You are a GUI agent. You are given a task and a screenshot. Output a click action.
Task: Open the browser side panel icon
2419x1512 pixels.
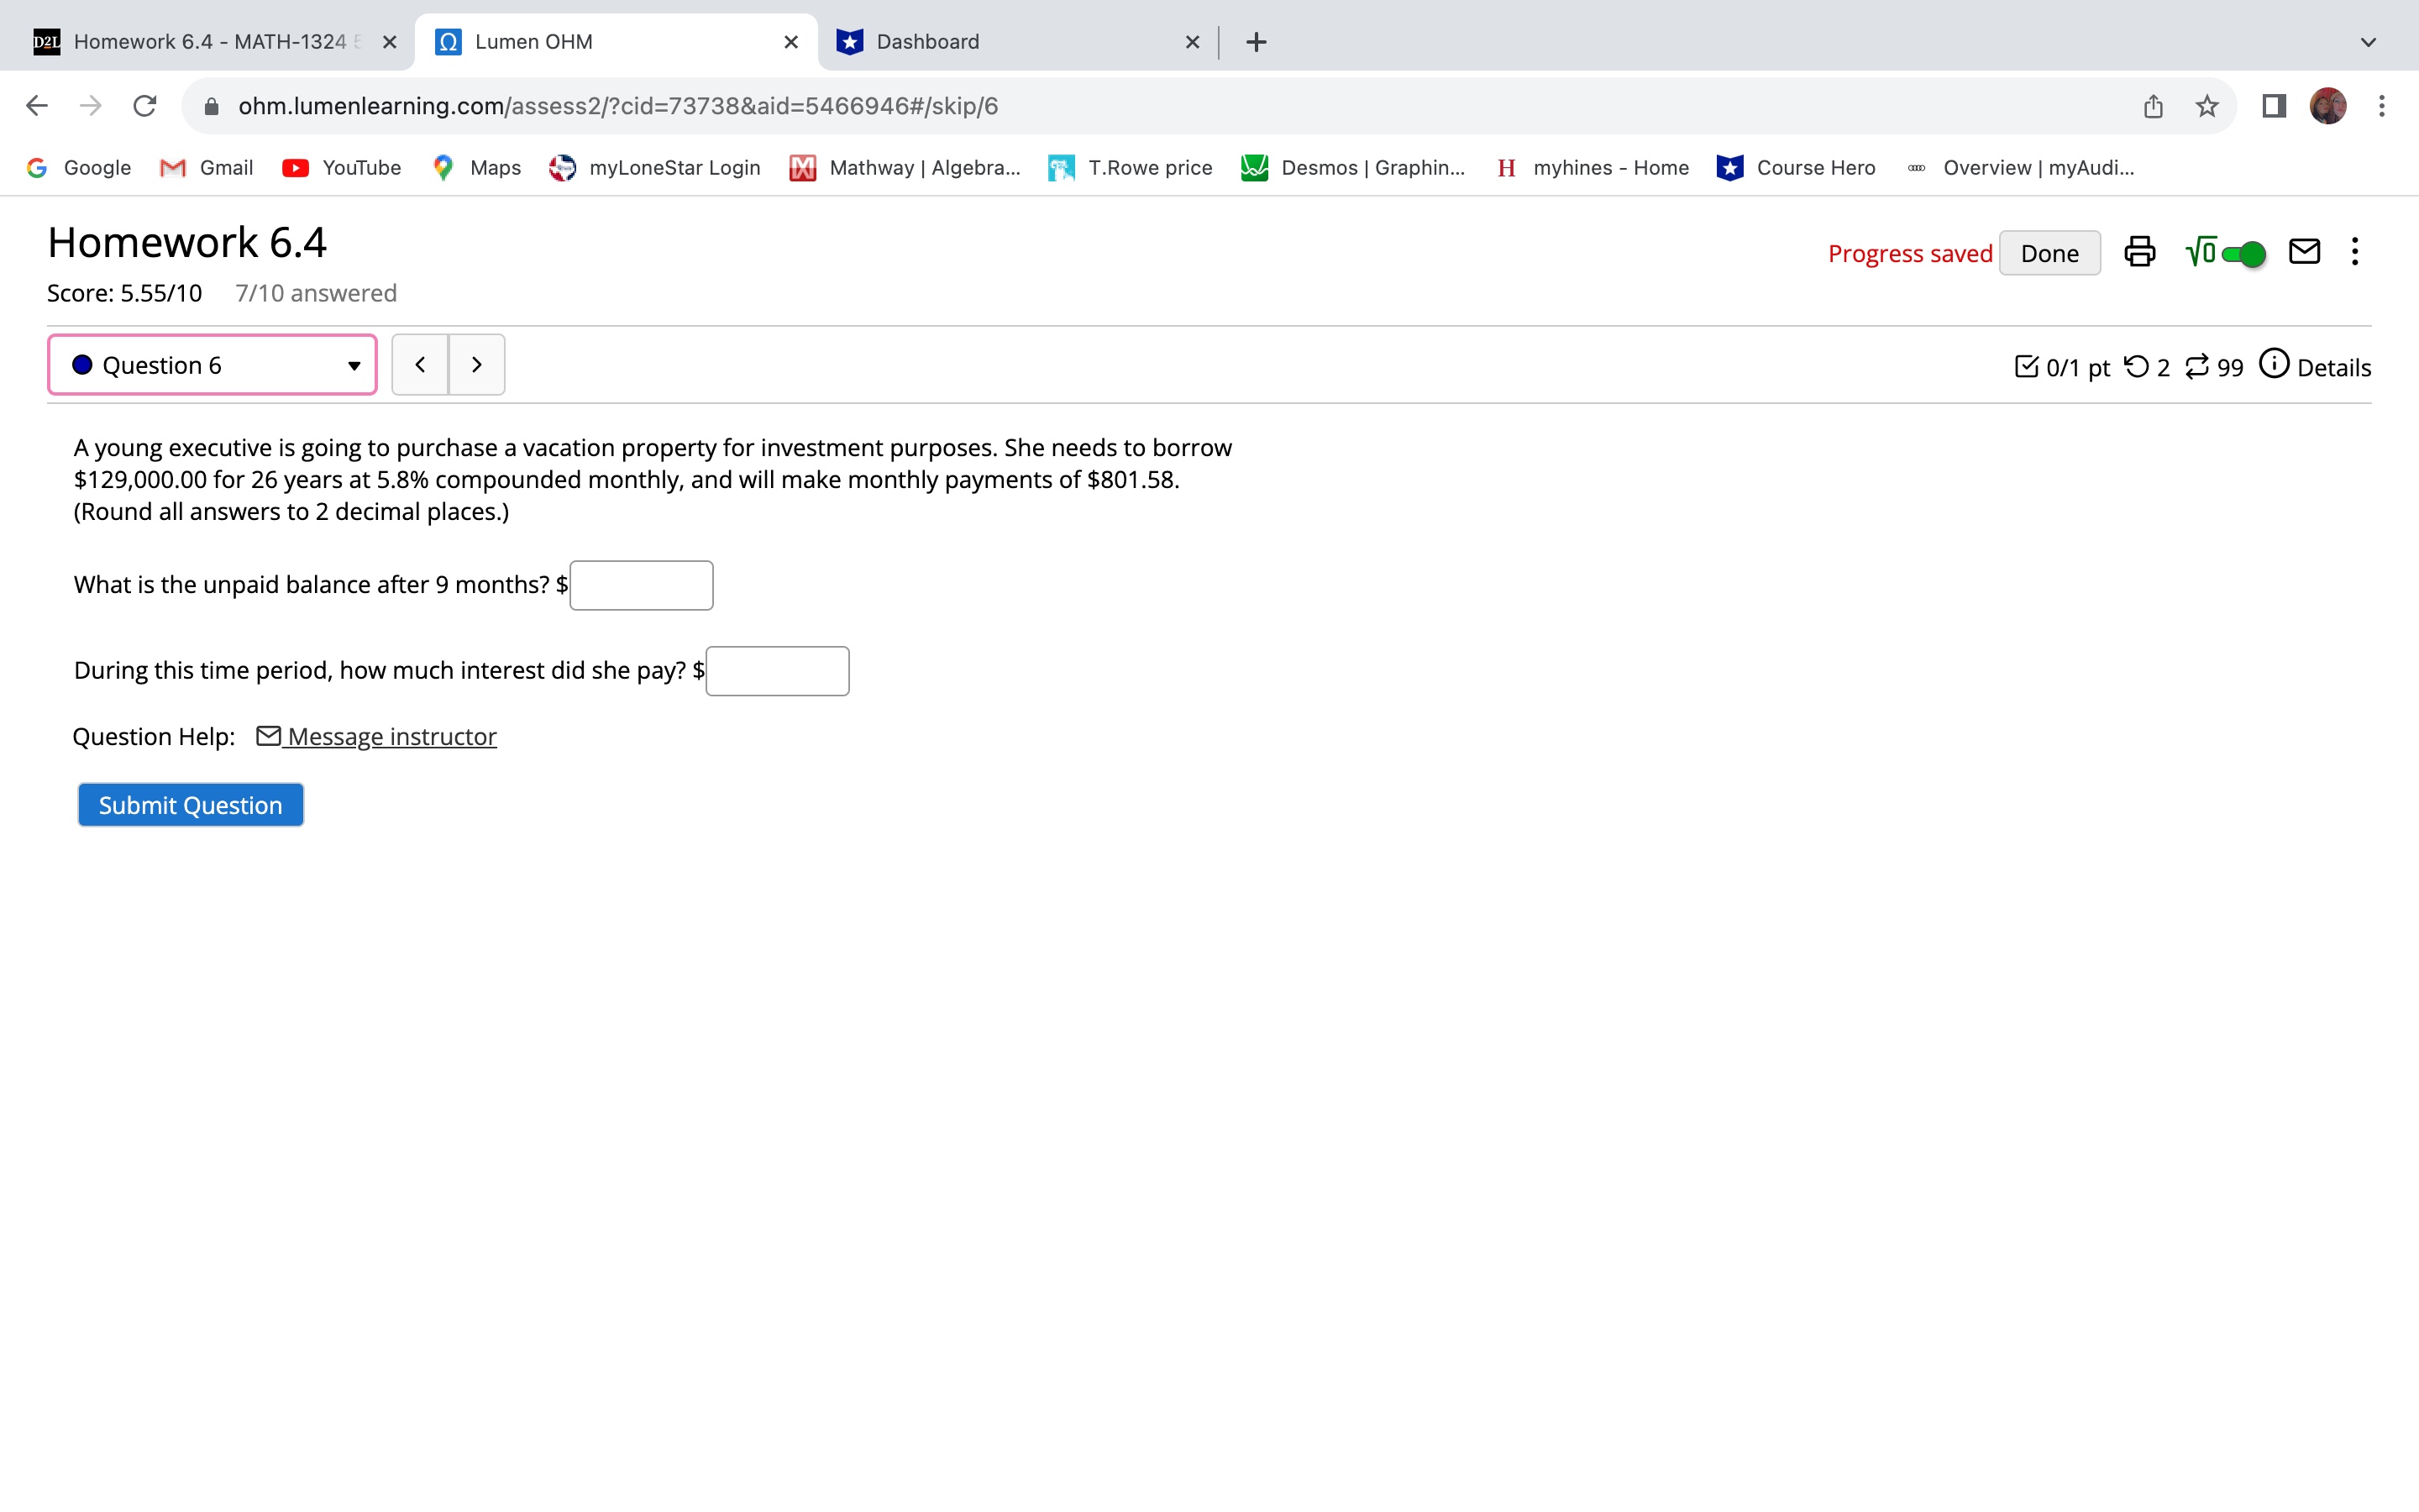2274,106
